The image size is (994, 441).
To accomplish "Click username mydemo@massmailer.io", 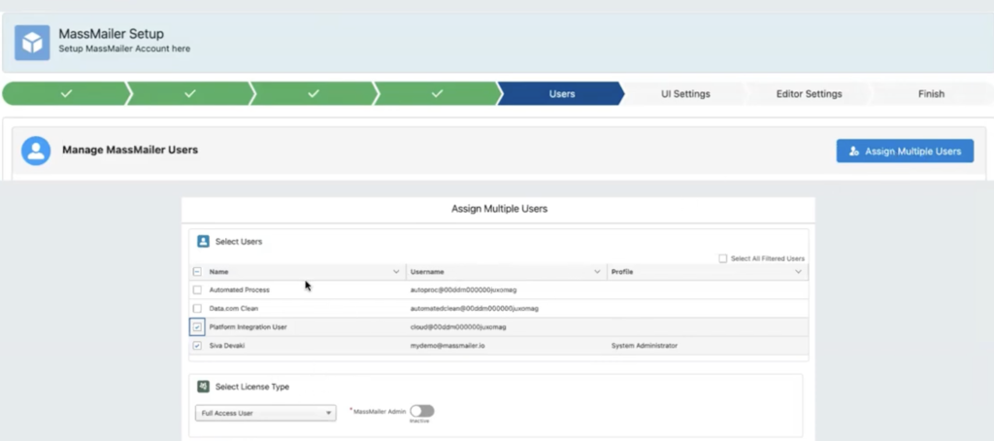I will tap(447, 346).
